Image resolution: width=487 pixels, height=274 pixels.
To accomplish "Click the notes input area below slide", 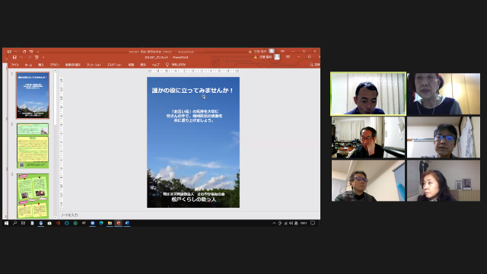I will coord(189,215).
